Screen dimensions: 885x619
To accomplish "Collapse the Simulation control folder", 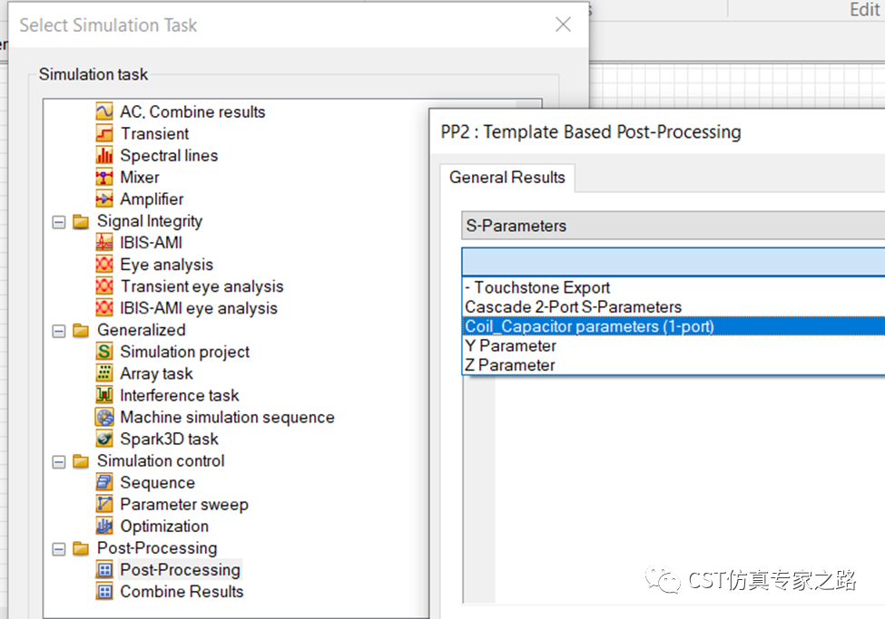I will click(x=59, y=461).
